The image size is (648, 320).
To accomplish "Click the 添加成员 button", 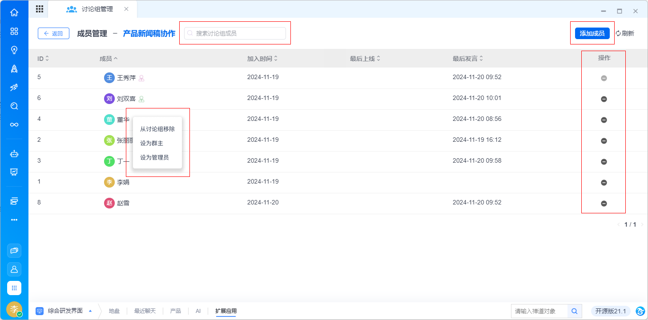I will point(592,33).
